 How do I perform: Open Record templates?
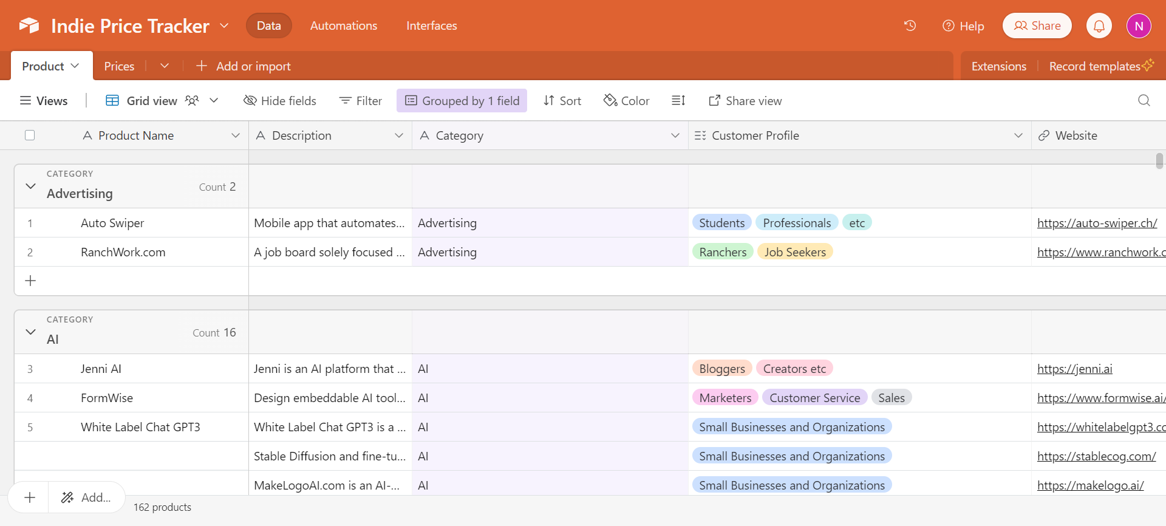point(1102,66)
